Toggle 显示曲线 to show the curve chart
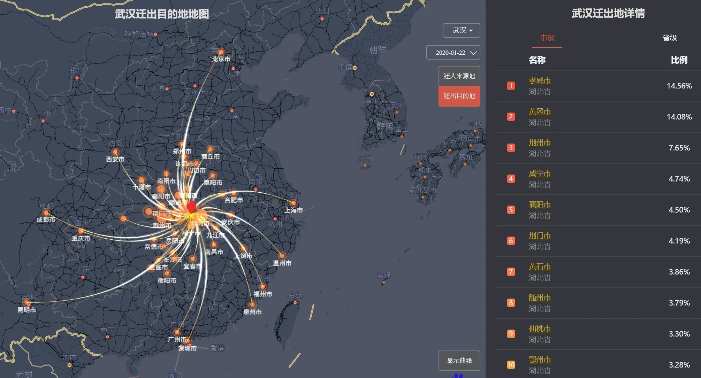Screen dimensions: 701x378 tap(459, 361)
